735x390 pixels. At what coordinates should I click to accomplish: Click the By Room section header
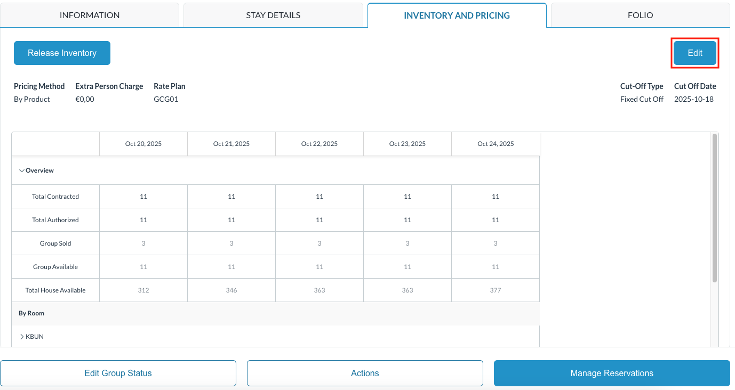pyautogui.click(x=31, y=313)
